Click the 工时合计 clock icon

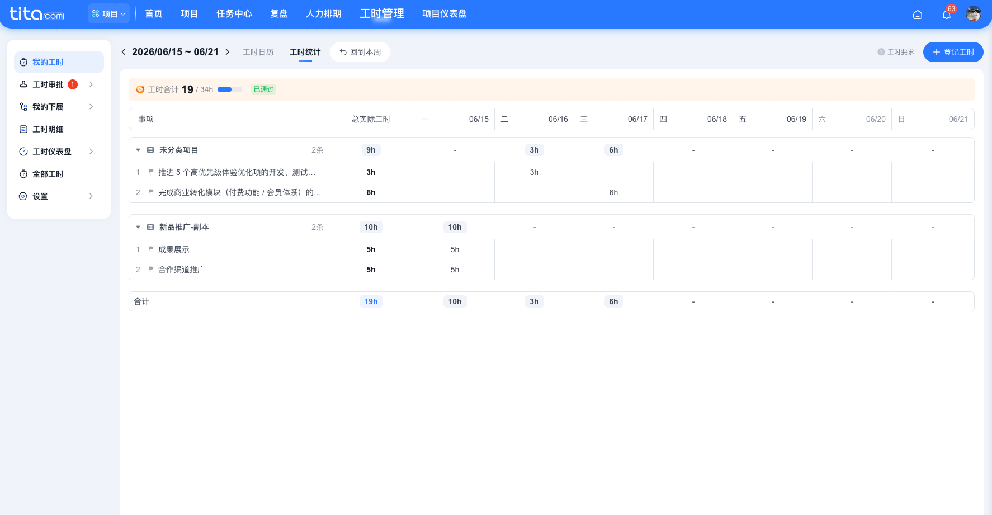(x=140, y=89)
